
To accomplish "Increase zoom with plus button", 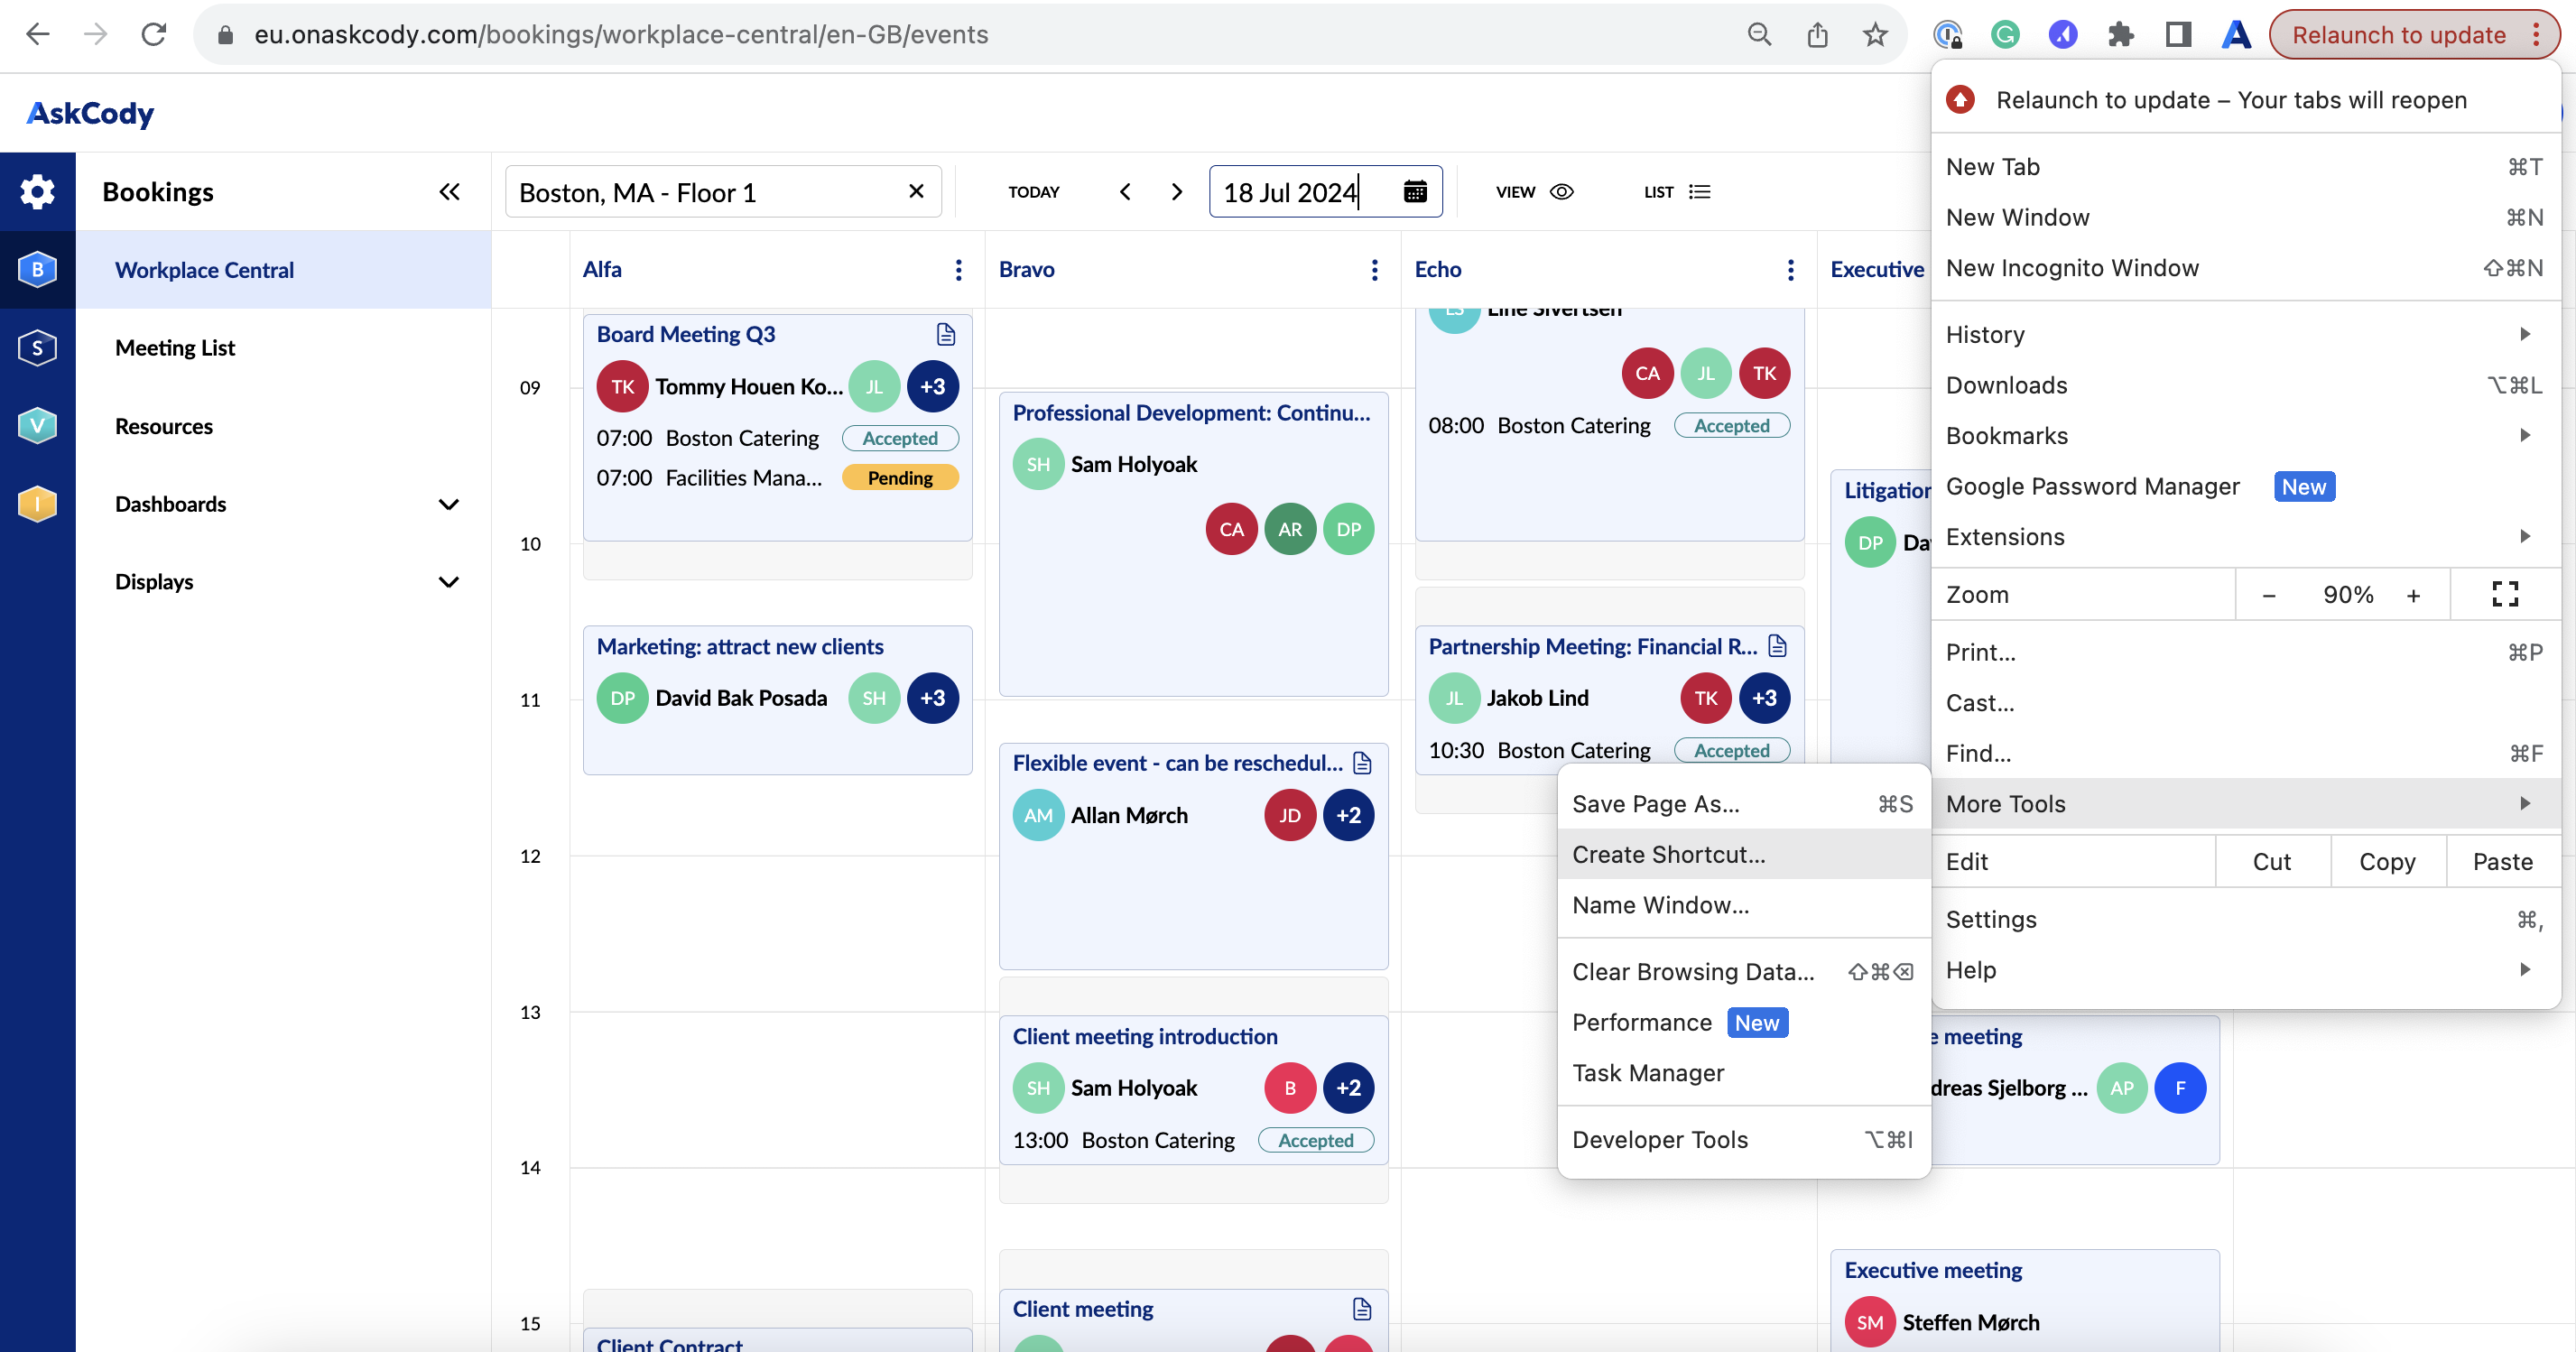I will 2413,594.
